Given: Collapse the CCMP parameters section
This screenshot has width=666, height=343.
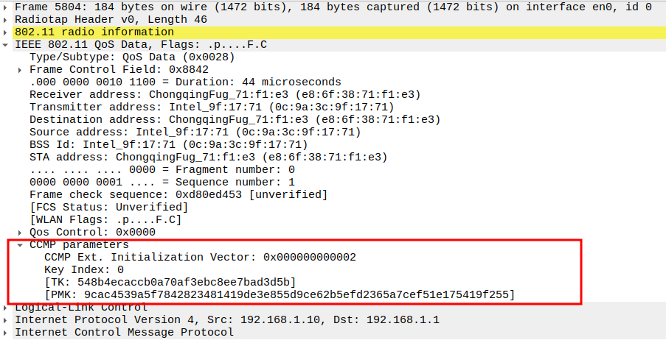Looking at the screenshot, I should [21, 245].
